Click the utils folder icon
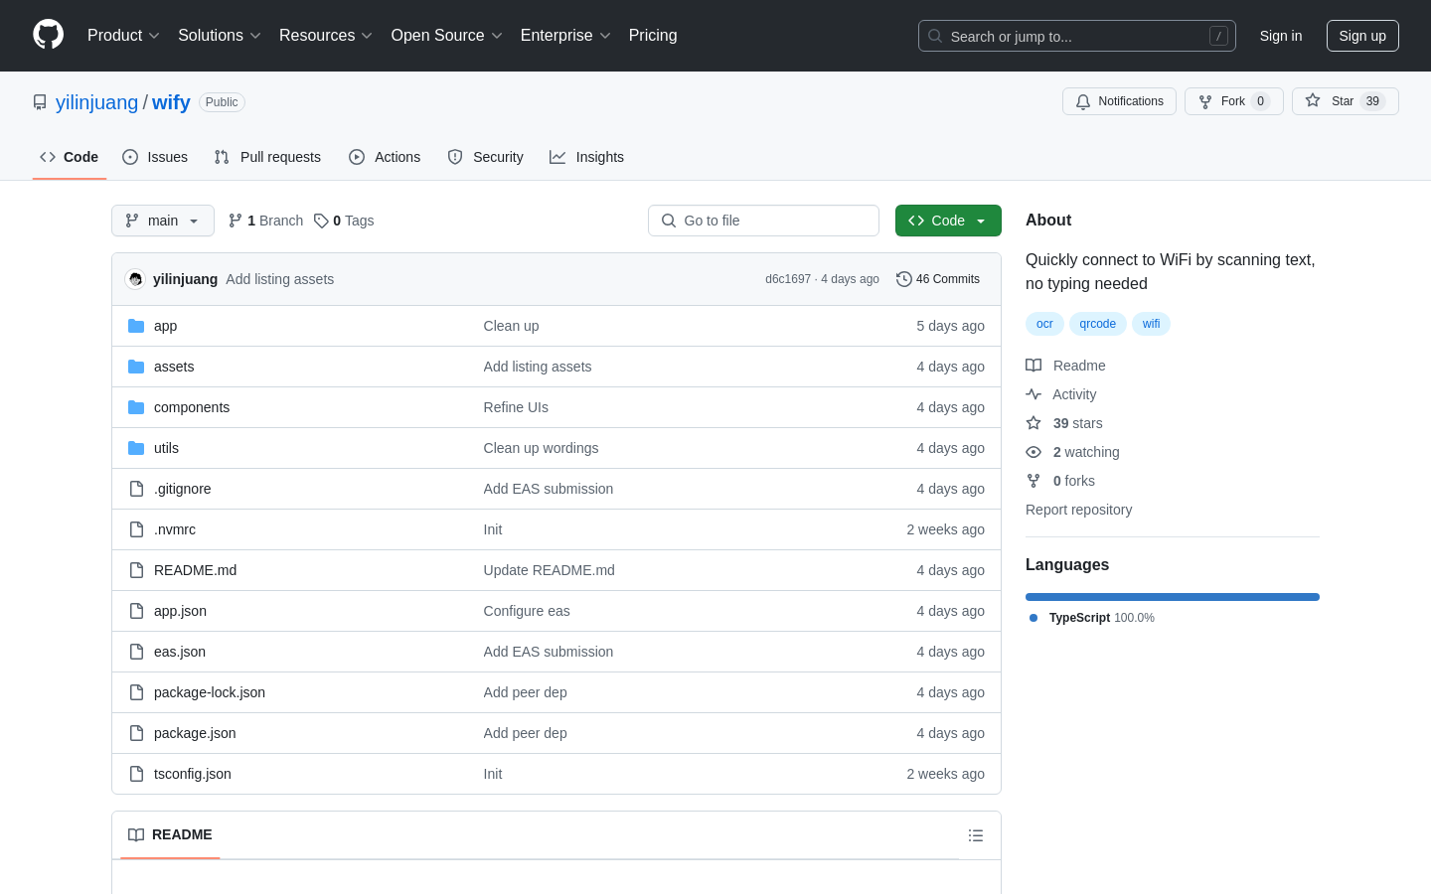Image resolution: width=1431 pixels, height=894 pixels. 136,448
